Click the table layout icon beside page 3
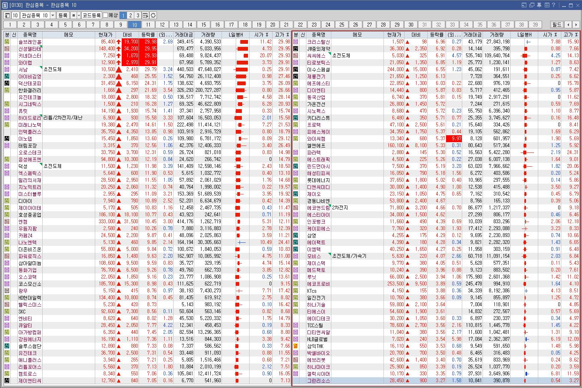 click(145, 15)
